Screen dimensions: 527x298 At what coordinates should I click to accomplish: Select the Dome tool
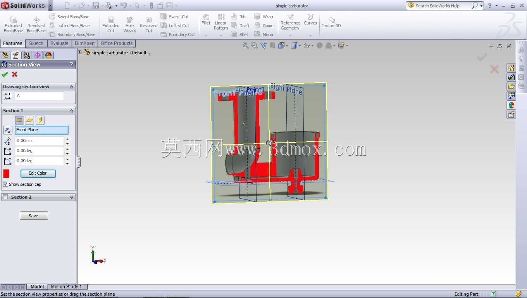(x=264, y=26)
